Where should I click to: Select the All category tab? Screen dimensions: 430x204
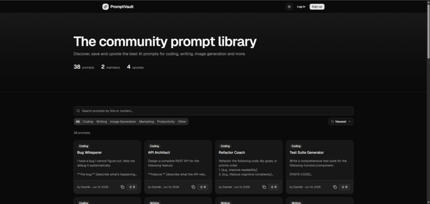tap(78, 121)
